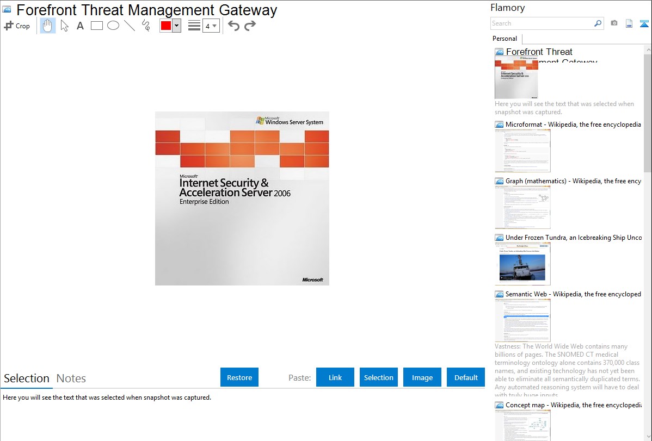The image size is (652, 441).
Task: Click the document page icon
Action: pos(629,24)
